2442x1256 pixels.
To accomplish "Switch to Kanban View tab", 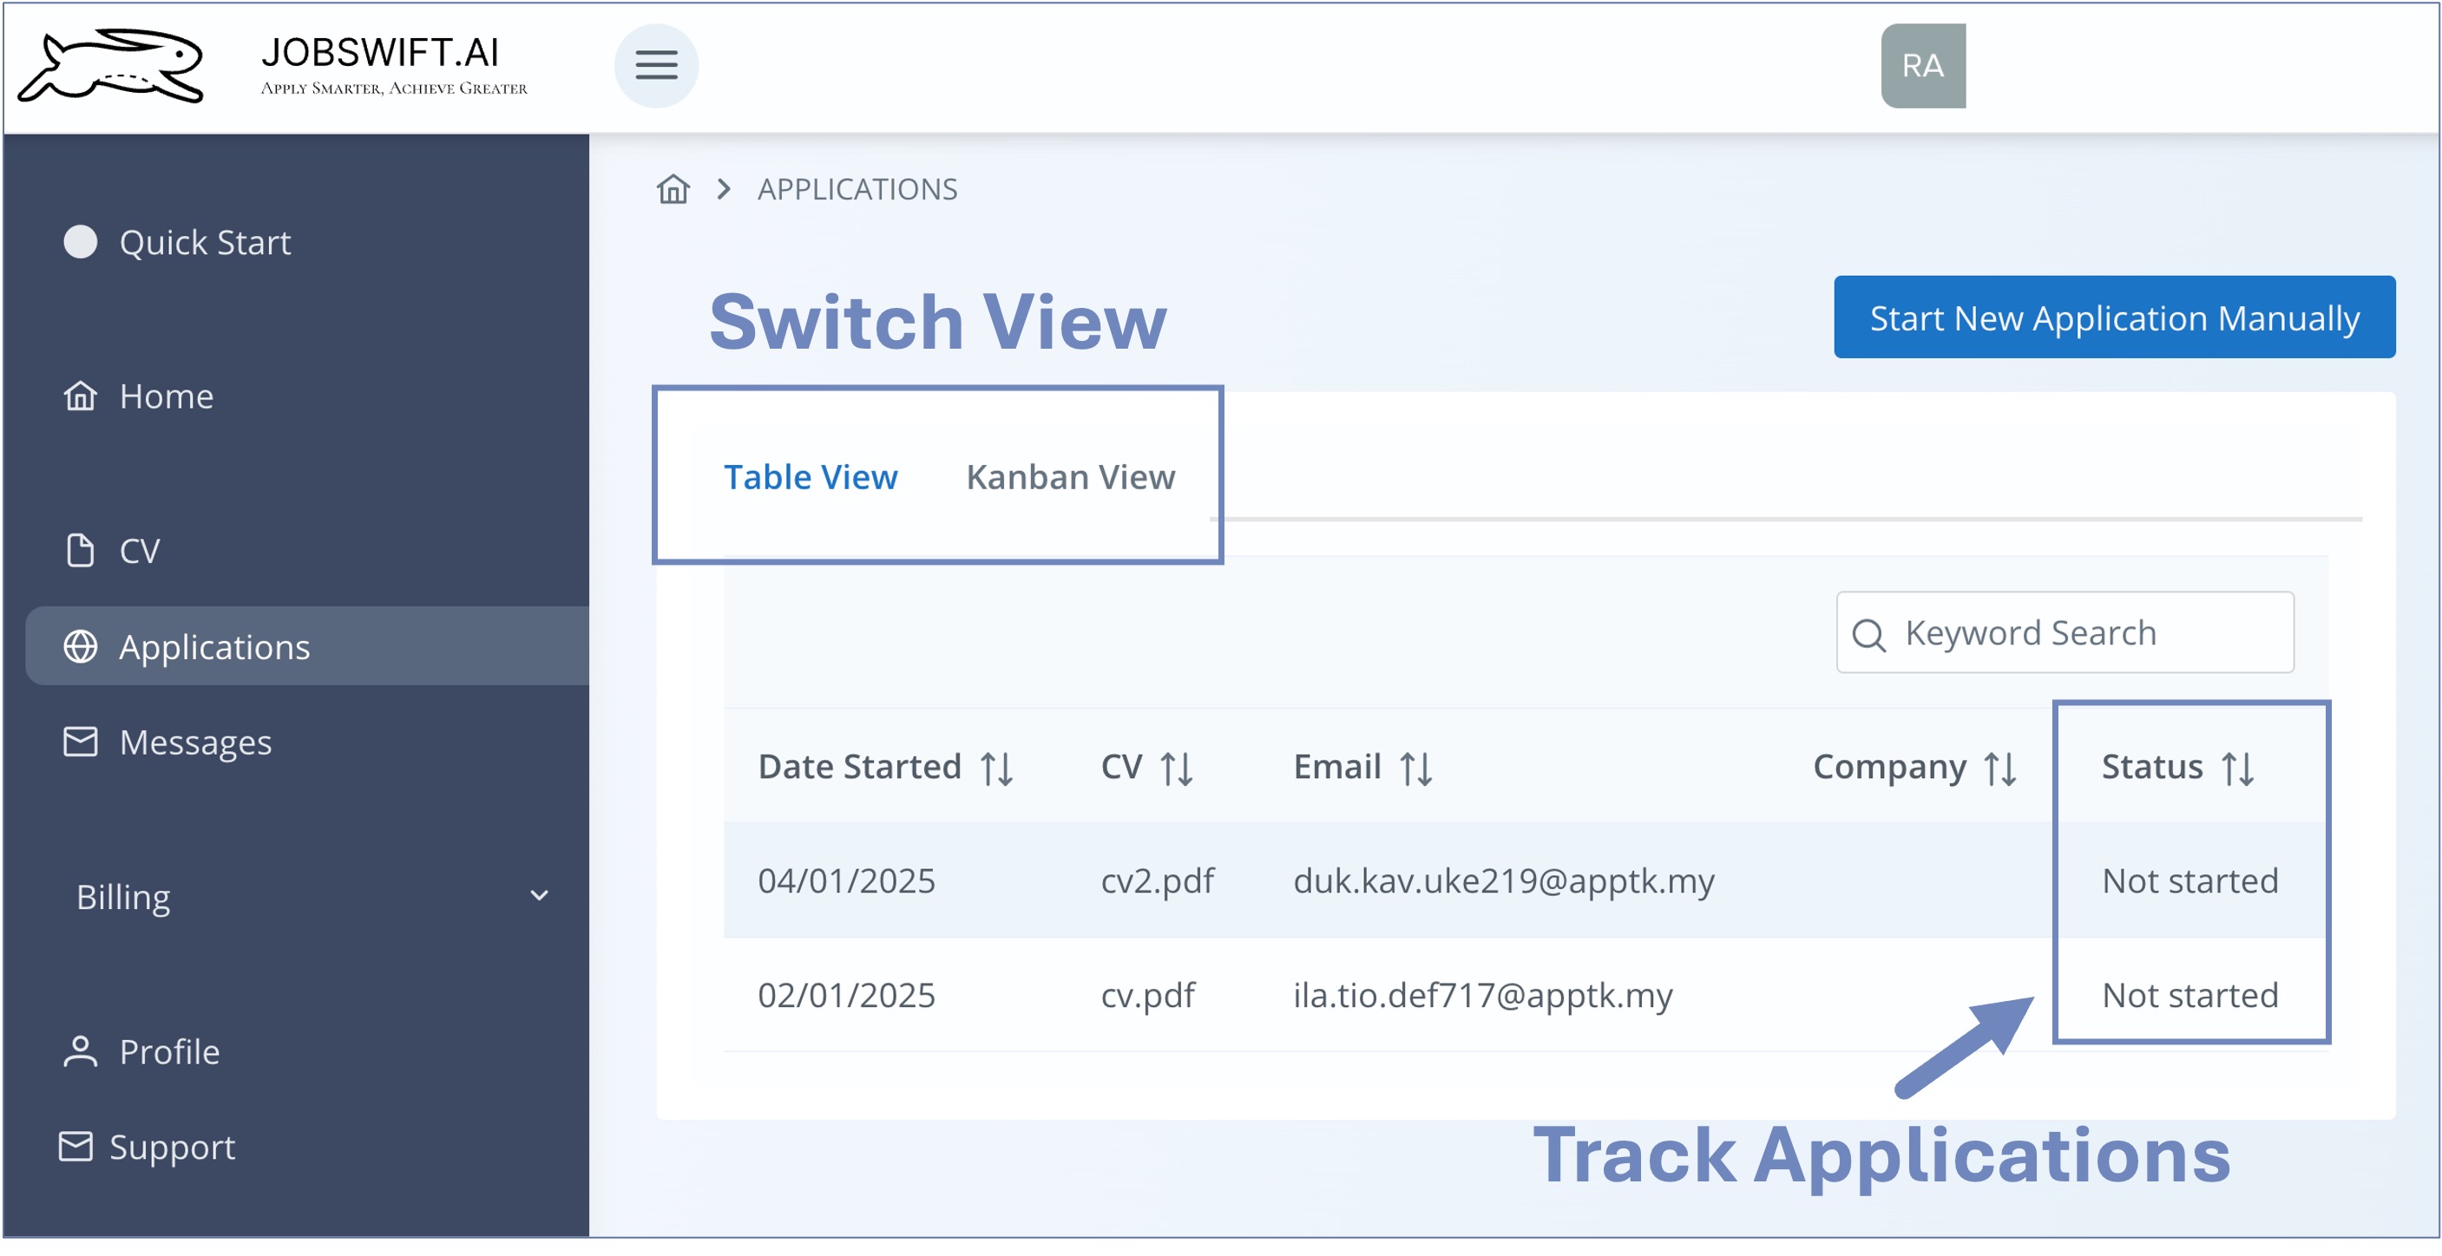I will (x=1070, y=477).
